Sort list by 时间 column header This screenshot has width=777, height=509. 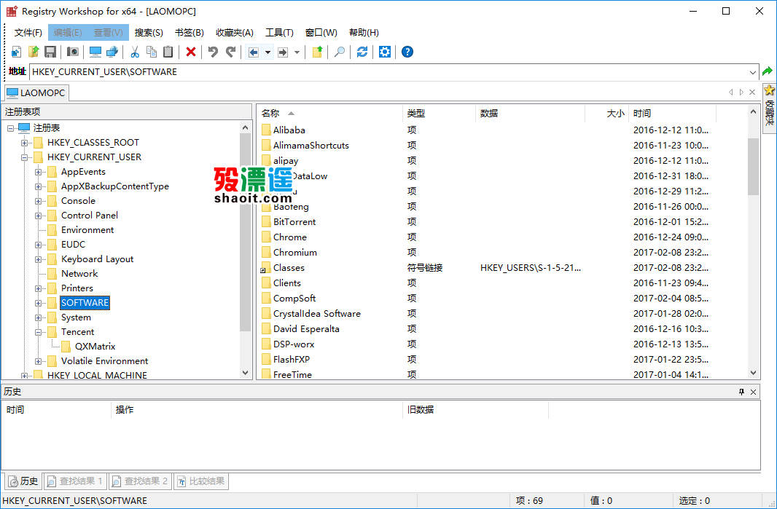click(673, 114)
